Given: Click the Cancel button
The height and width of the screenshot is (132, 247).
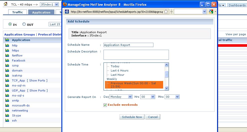Looking at the screenshot, I should (153, 117).
